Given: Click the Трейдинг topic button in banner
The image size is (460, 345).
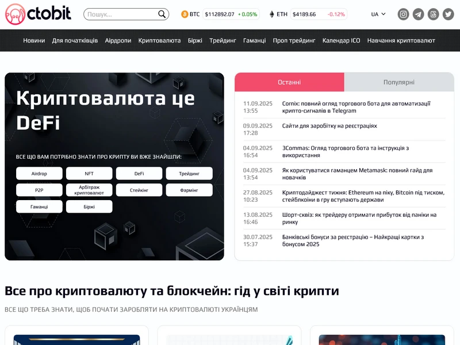Looking at the screenshot, I should [x=189, y=174].
